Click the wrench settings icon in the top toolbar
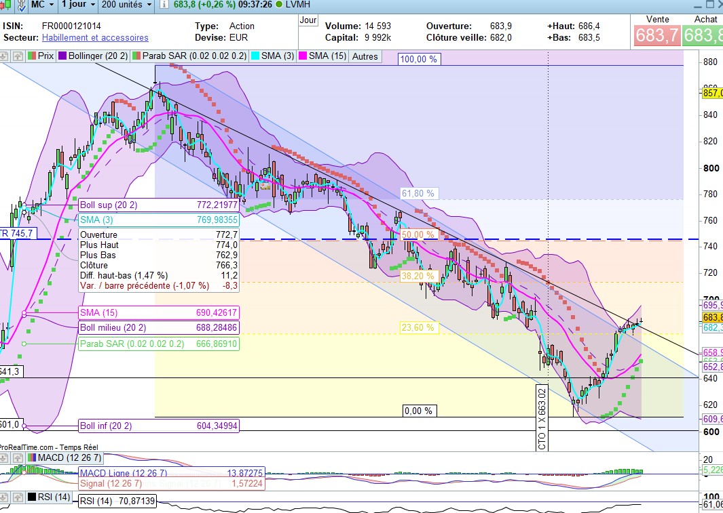723x513 pixels. click(x=21, y=5)
